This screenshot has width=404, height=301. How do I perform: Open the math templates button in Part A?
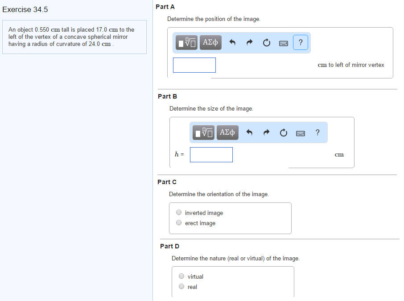coord(187,42)
